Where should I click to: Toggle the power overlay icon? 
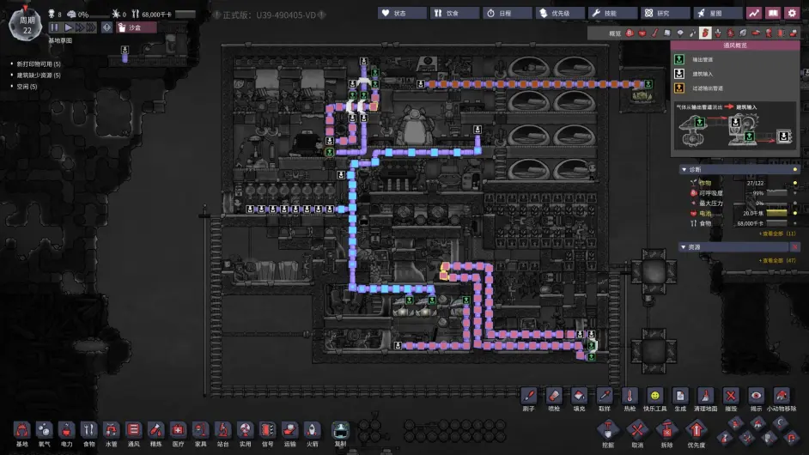(x=642, y=33)
